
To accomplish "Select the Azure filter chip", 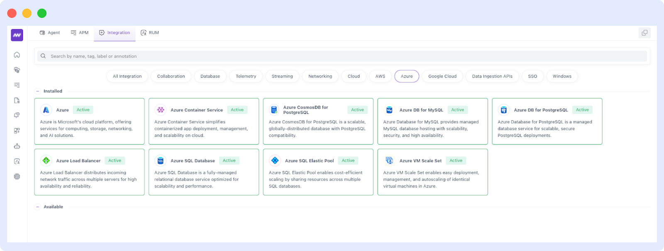I will click(x=407, y=76).
